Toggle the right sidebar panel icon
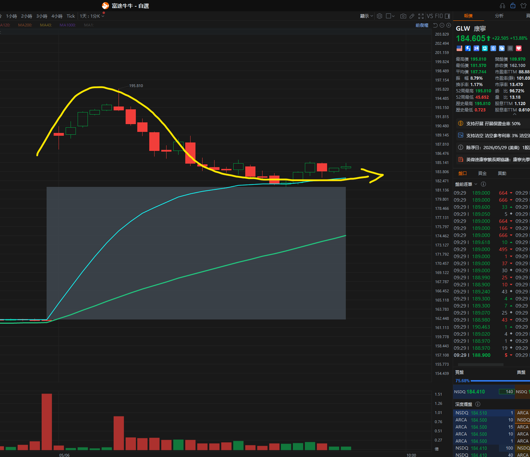 tap(447, 16)
